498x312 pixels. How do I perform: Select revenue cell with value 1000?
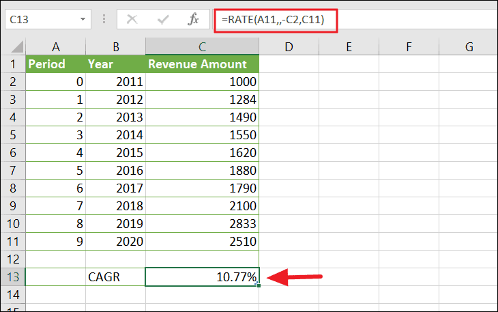coord(203,82)
